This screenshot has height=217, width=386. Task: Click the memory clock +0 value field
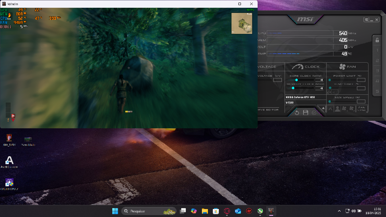(319, 88)
